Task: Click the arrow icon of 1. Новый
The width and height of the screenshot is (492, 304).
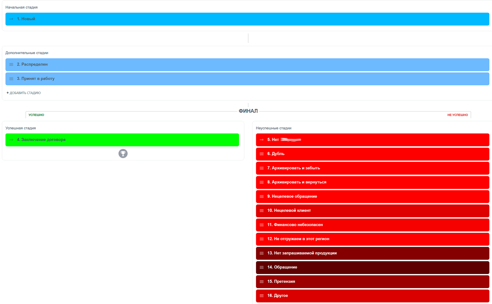Action: [11, 19]
